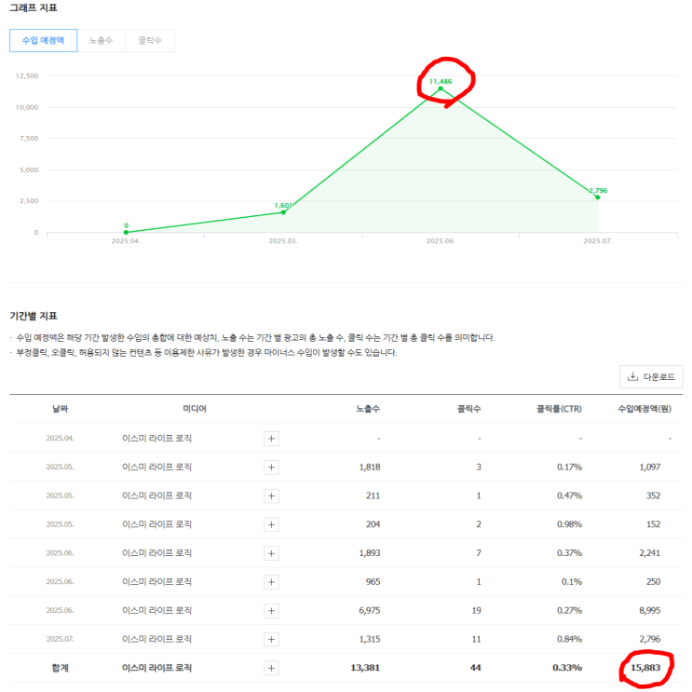
Task: Open the 클릭수 graph tab
Action: (150, 41)
